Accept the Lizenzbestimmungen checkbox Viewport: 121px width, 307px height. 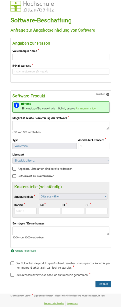[12, 263]
